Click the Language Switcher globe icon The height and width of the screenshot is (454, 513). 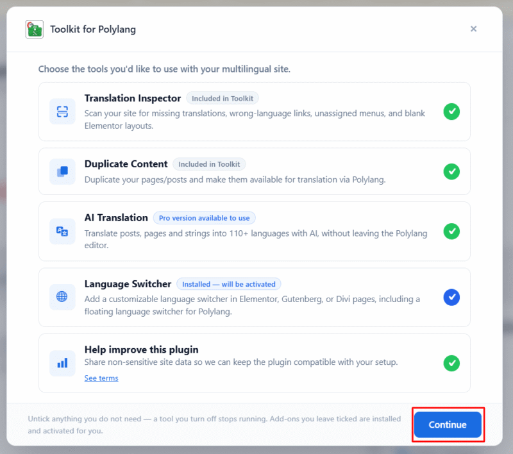coord(62,297)
